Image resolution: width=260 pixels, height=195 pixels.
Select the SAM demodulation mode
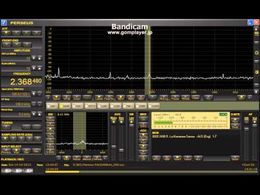pos(65,106)
